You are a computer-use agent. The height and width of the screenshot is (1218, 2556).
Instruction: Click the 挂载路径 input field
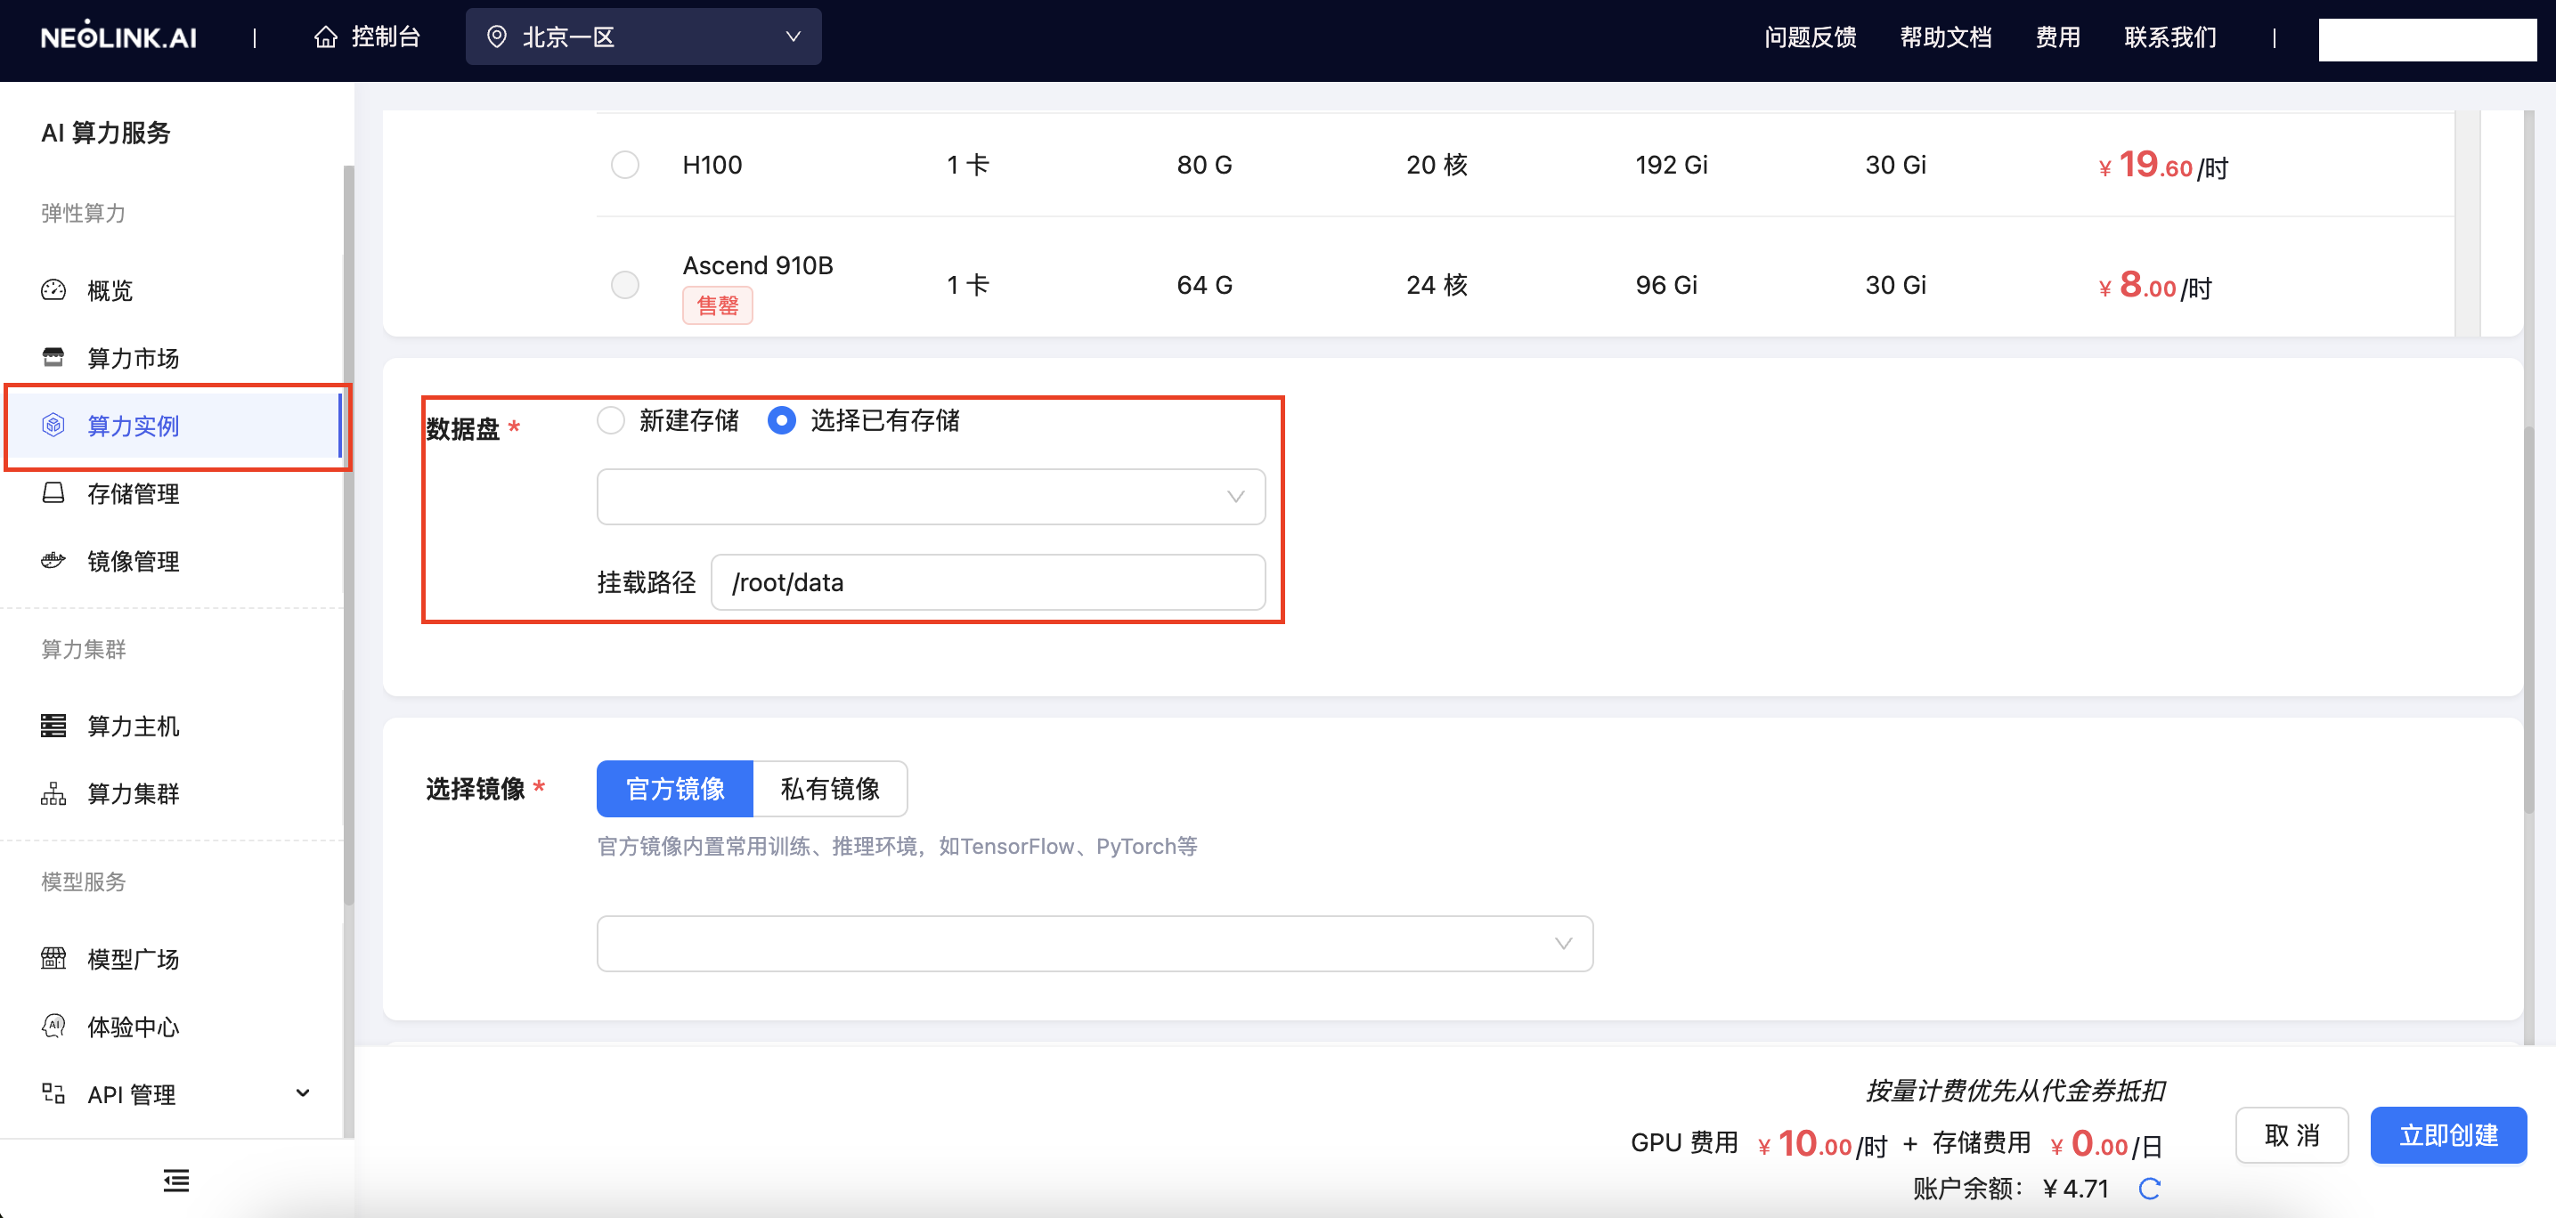[989, 581]
